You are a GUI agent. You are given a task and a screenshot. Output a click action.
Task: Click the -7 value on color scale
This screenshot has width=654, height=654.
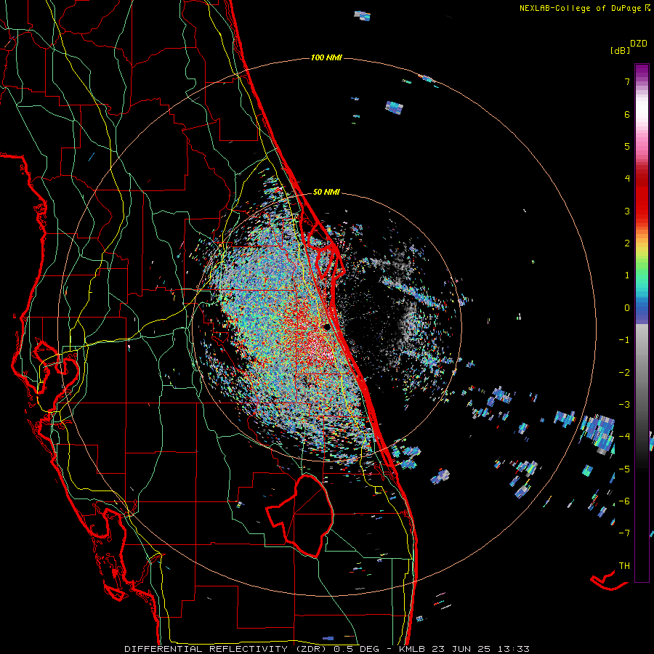[x=624, y=533]
